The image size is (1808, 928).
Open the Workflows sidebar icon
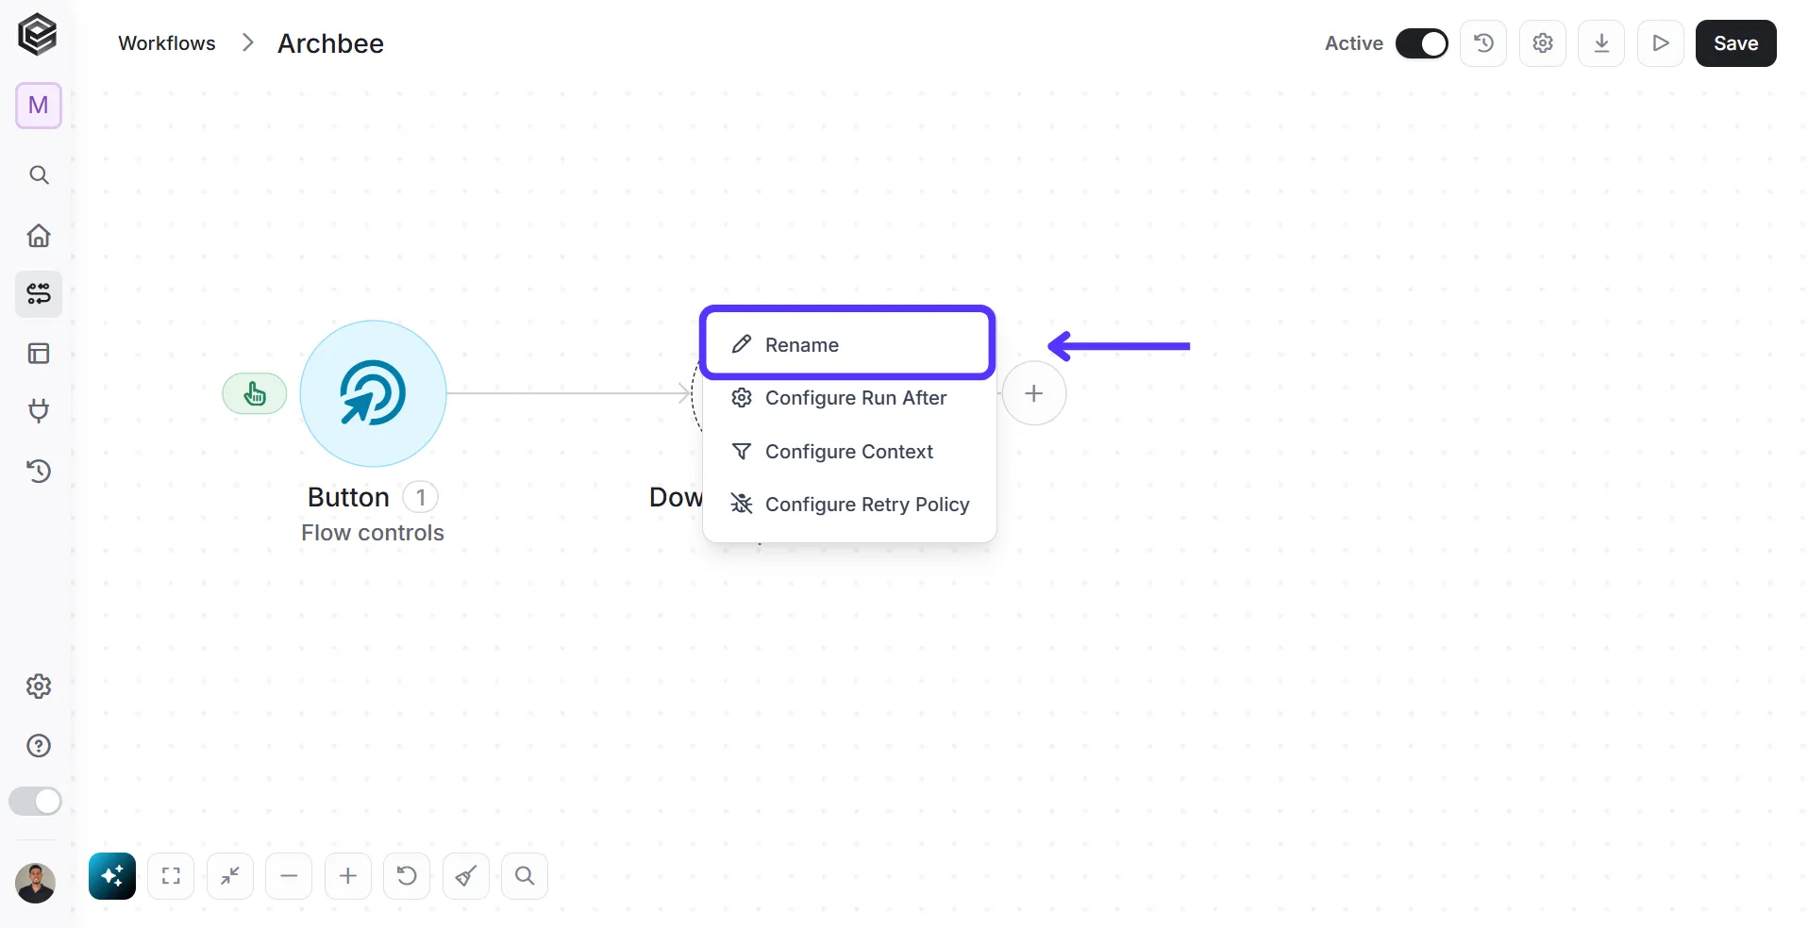coord(39,294)
